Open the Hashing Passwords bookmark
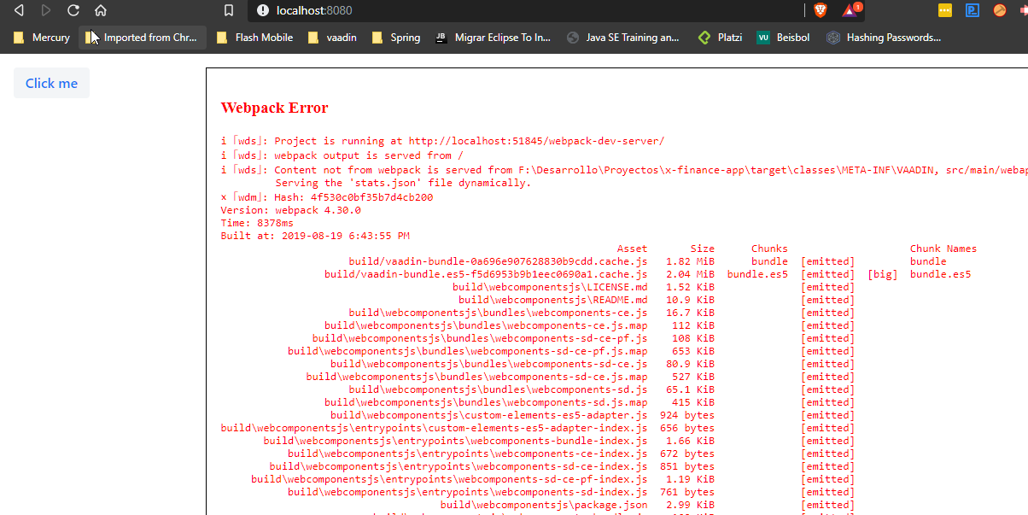This screenshot has width=1028, height=515. tap(884, 38)
